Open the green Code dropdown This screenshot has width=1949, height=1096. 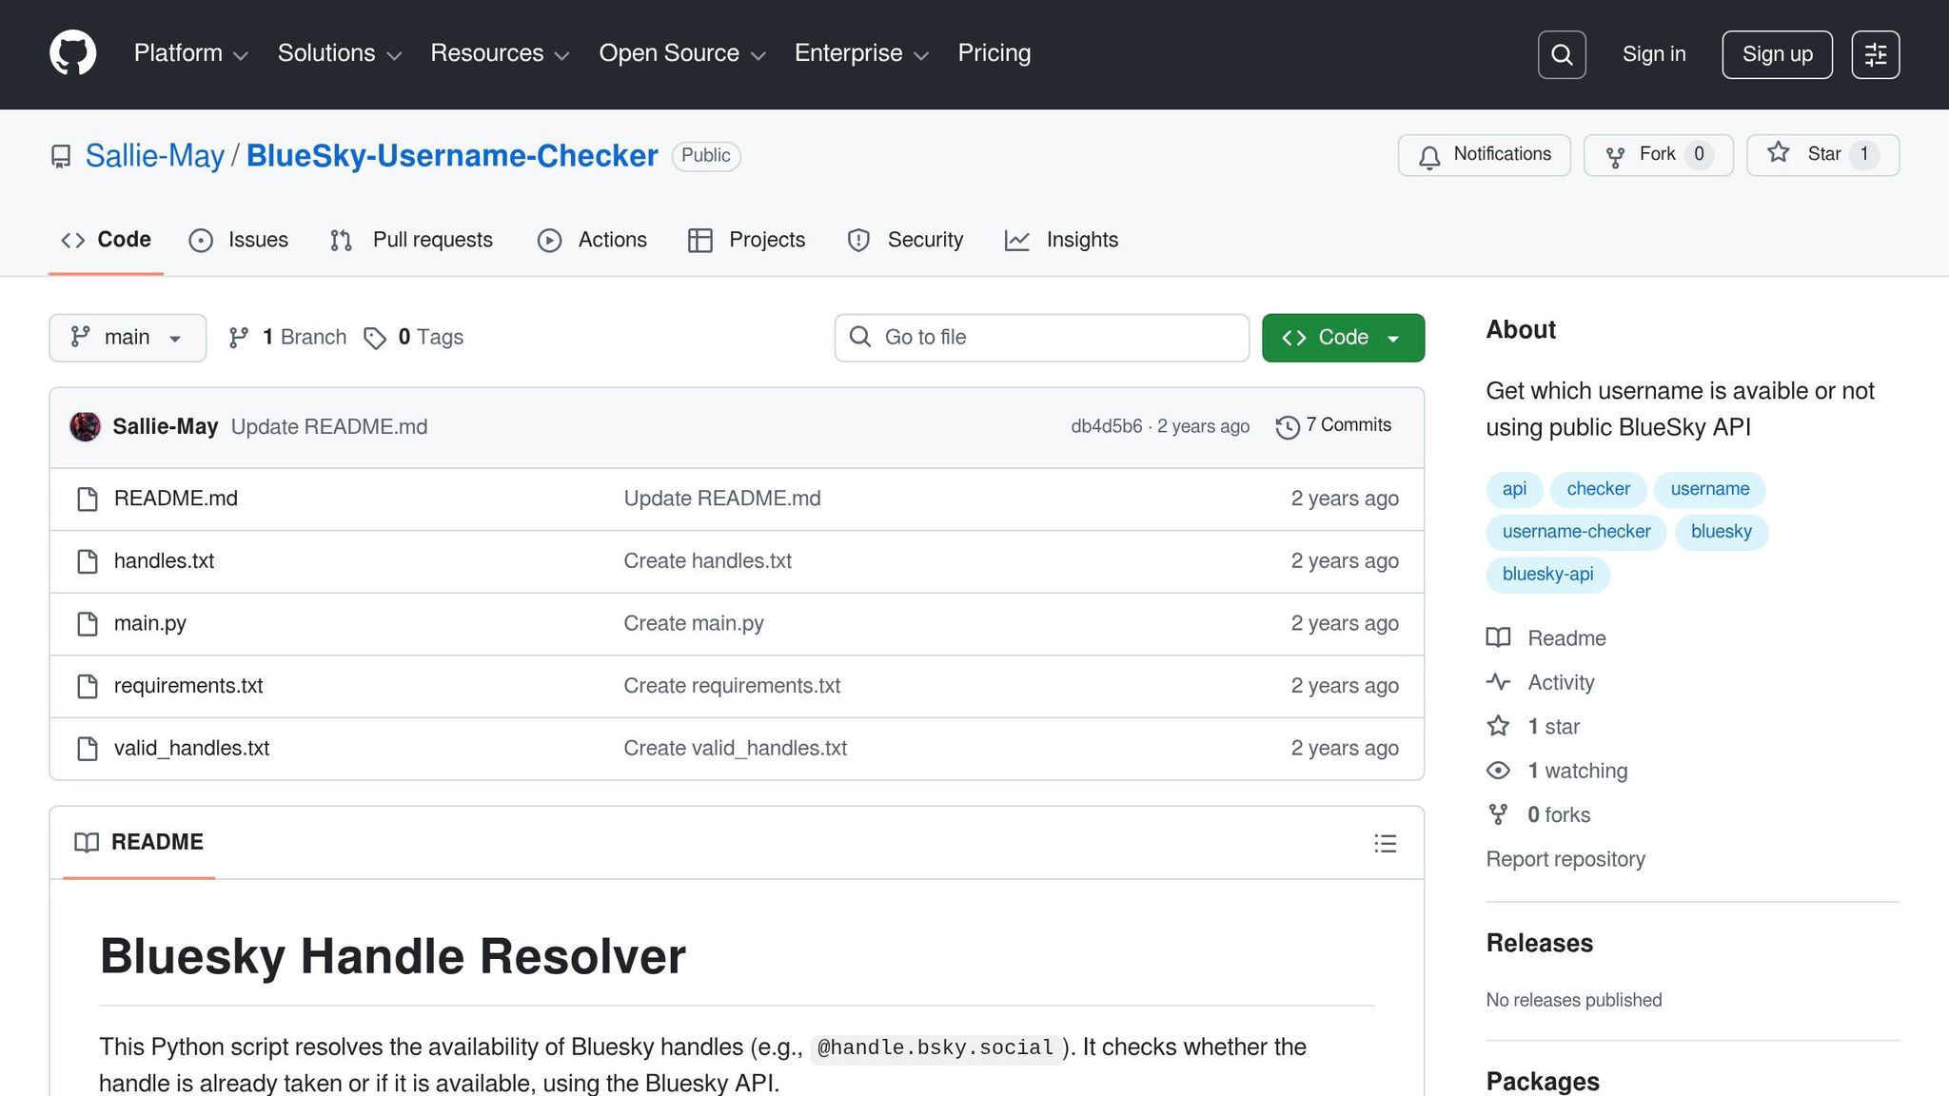tap(1342, 338)
